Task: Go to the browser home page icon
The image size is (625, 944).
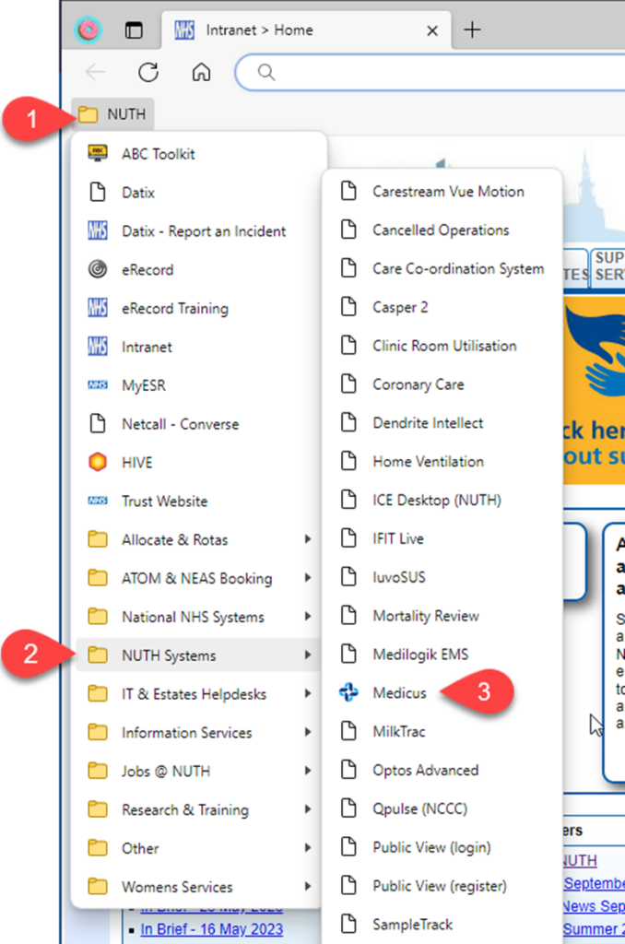Action: pyautogui.click(x=201, y=72)
